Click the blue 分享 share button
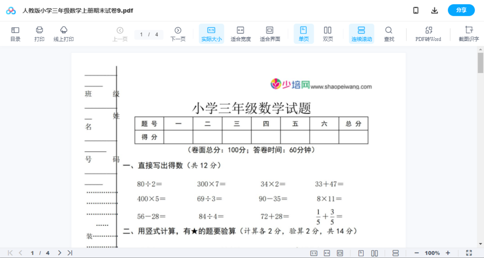Image resolution: width=484 pixels, height=258 pixels. 461,10
